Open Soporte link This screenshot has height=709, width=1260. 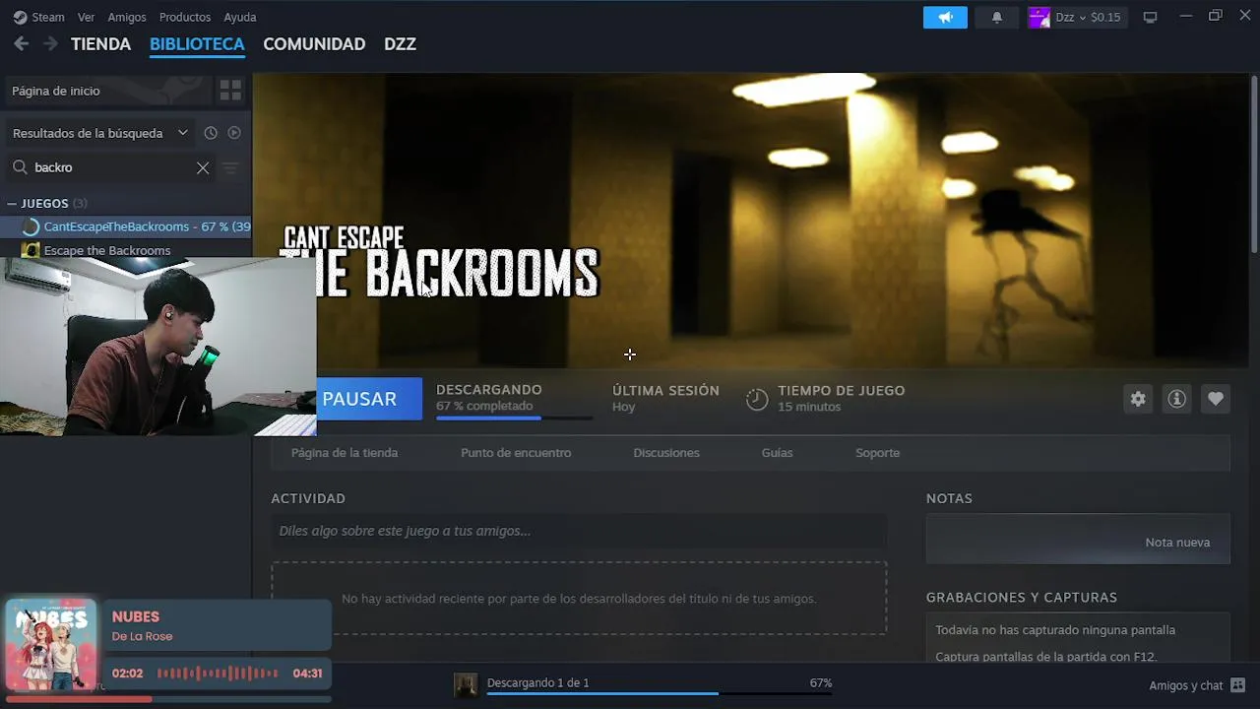877,453
